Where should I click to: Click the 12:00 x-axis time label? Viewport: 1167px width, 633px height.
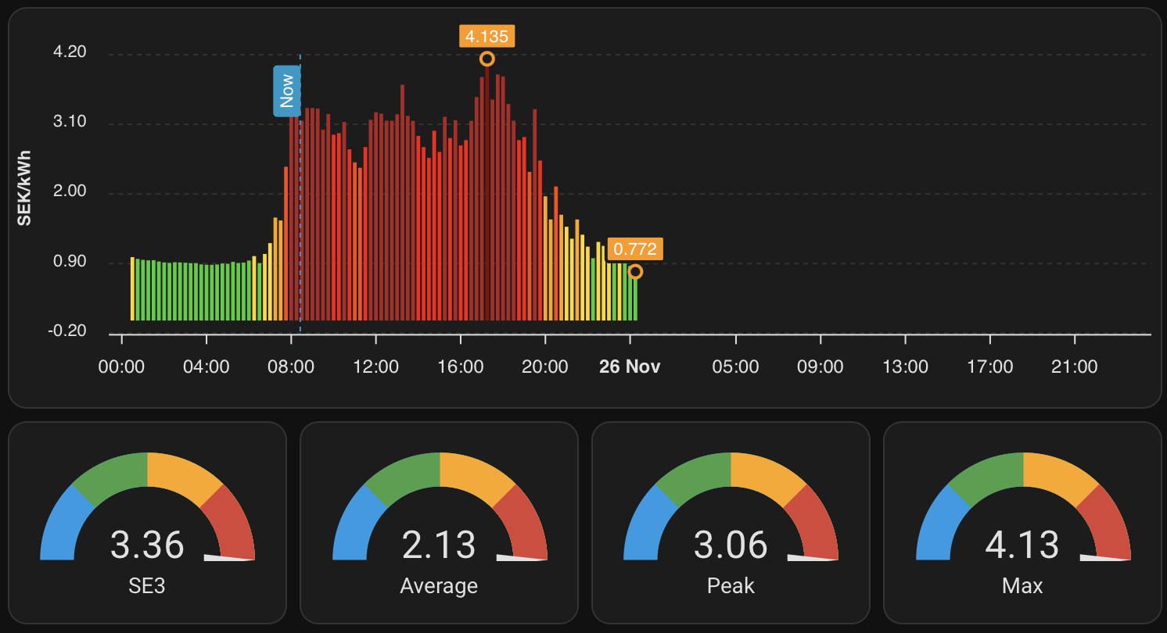coord(376,367)
